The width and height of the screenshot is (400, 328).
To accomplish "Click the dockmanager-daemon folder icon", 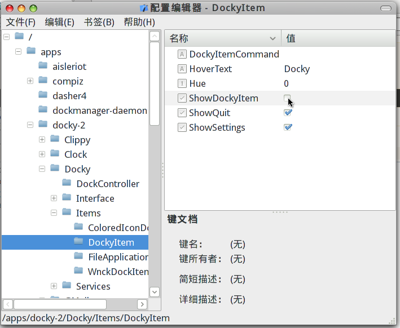I will 43,109.
